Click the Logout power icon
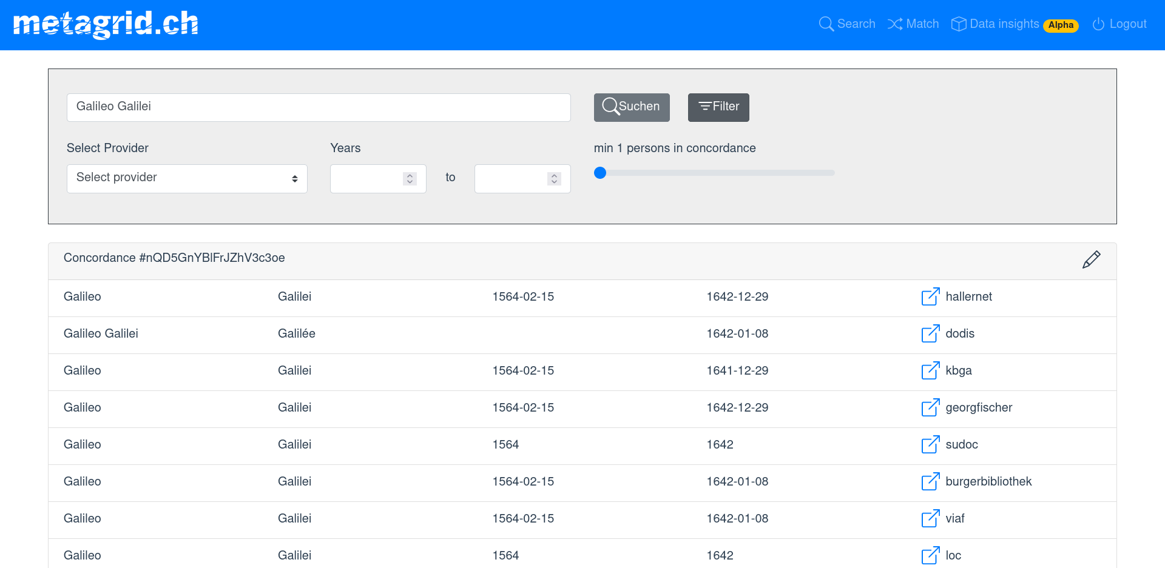 1098,24
